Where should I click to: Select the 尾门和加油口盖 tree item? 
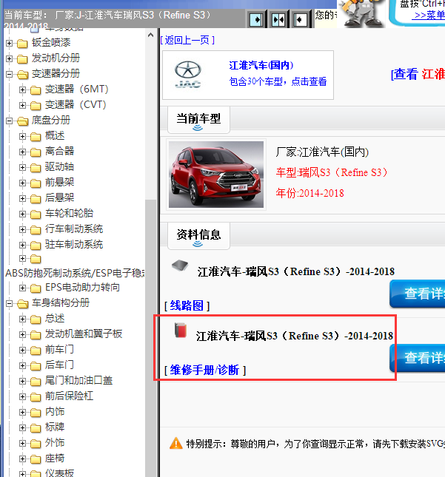click(78, 380)
